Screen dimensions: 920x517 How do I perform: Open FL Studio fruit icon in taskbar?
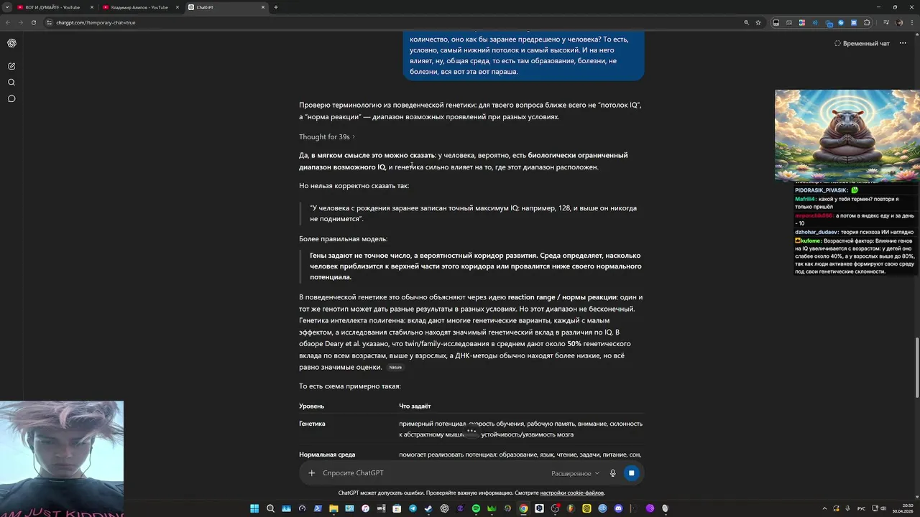point(571,508)
